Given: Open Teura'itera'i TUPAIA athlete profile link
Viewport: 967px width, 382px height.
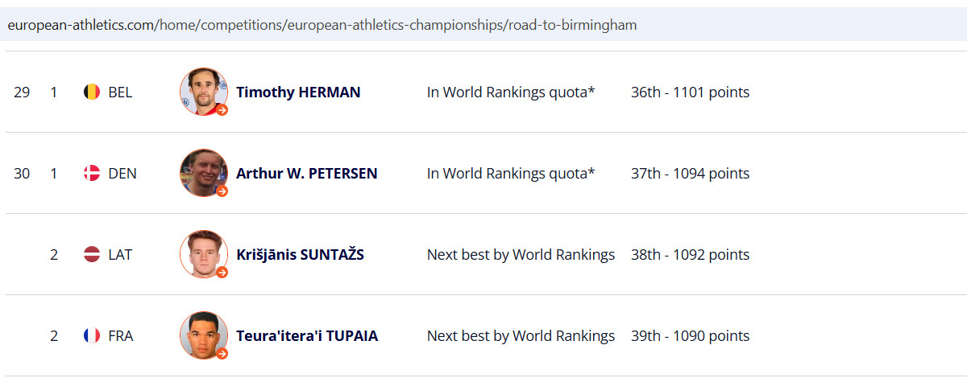Looking at the screenshot, I should (307, 336).
